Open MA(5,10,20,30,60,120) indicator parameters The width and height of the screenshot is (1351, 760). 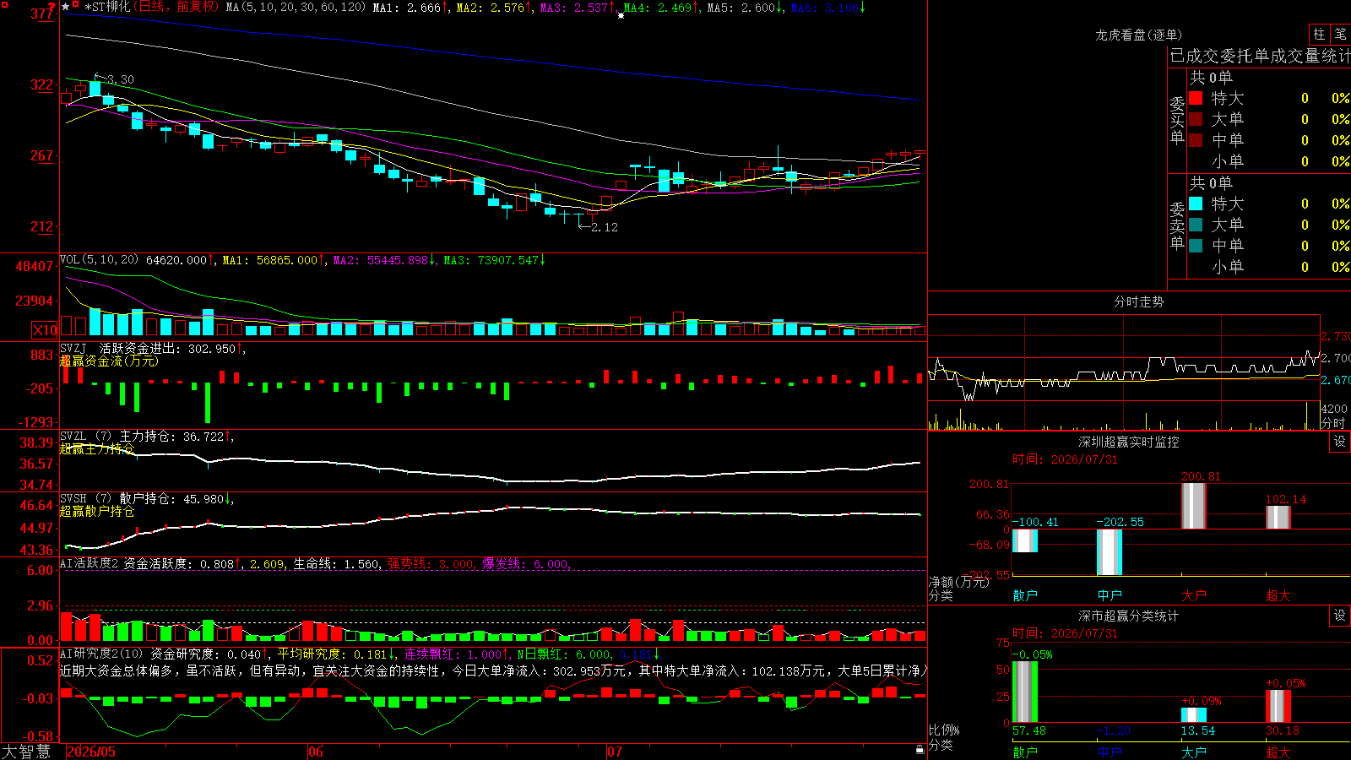coord(296,7)
